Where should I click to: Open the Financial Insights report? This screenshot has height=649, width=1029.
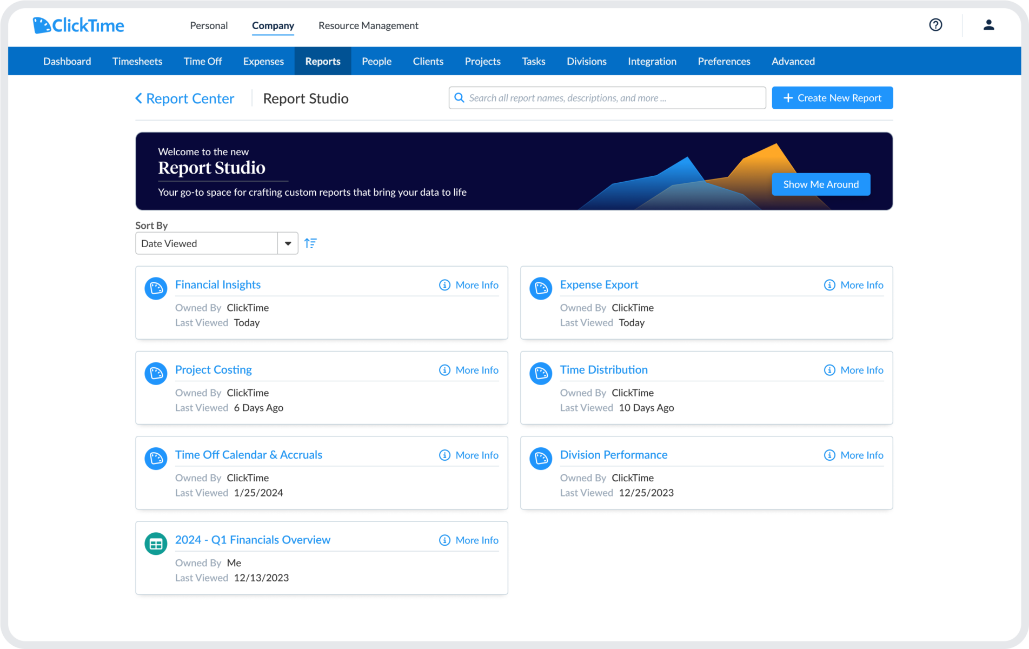[x=218, y=284]
